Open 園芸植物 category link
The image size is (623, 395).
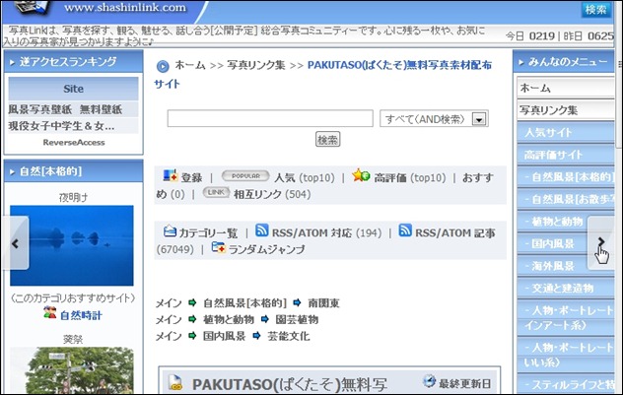297,319
